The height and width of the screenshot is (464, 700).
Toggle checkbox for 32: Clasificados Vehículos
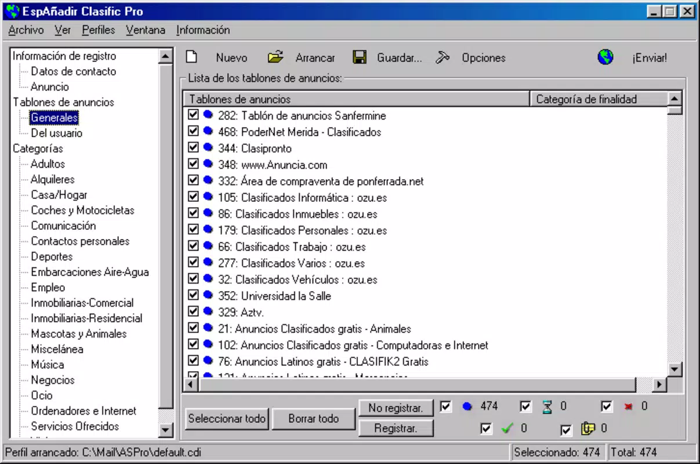click(x=194, y=279)
